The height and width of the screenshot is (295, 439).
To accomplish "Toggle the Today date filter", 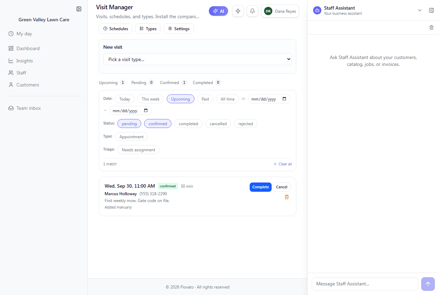I will (x=124, y=99).
